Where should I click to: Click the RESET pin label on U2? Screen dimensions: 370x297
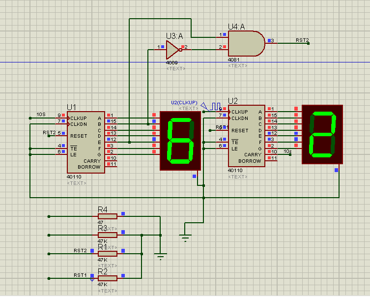(240, 131)
